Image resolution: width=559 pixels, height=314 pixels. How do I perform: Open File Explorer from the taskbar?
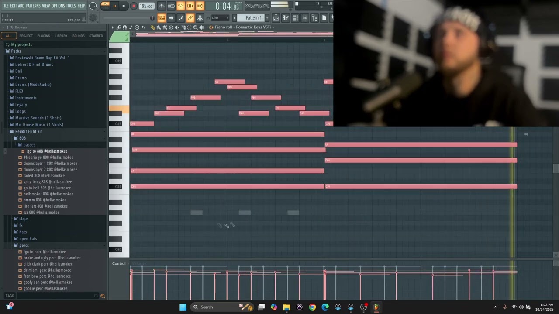(x=286, y=307)
